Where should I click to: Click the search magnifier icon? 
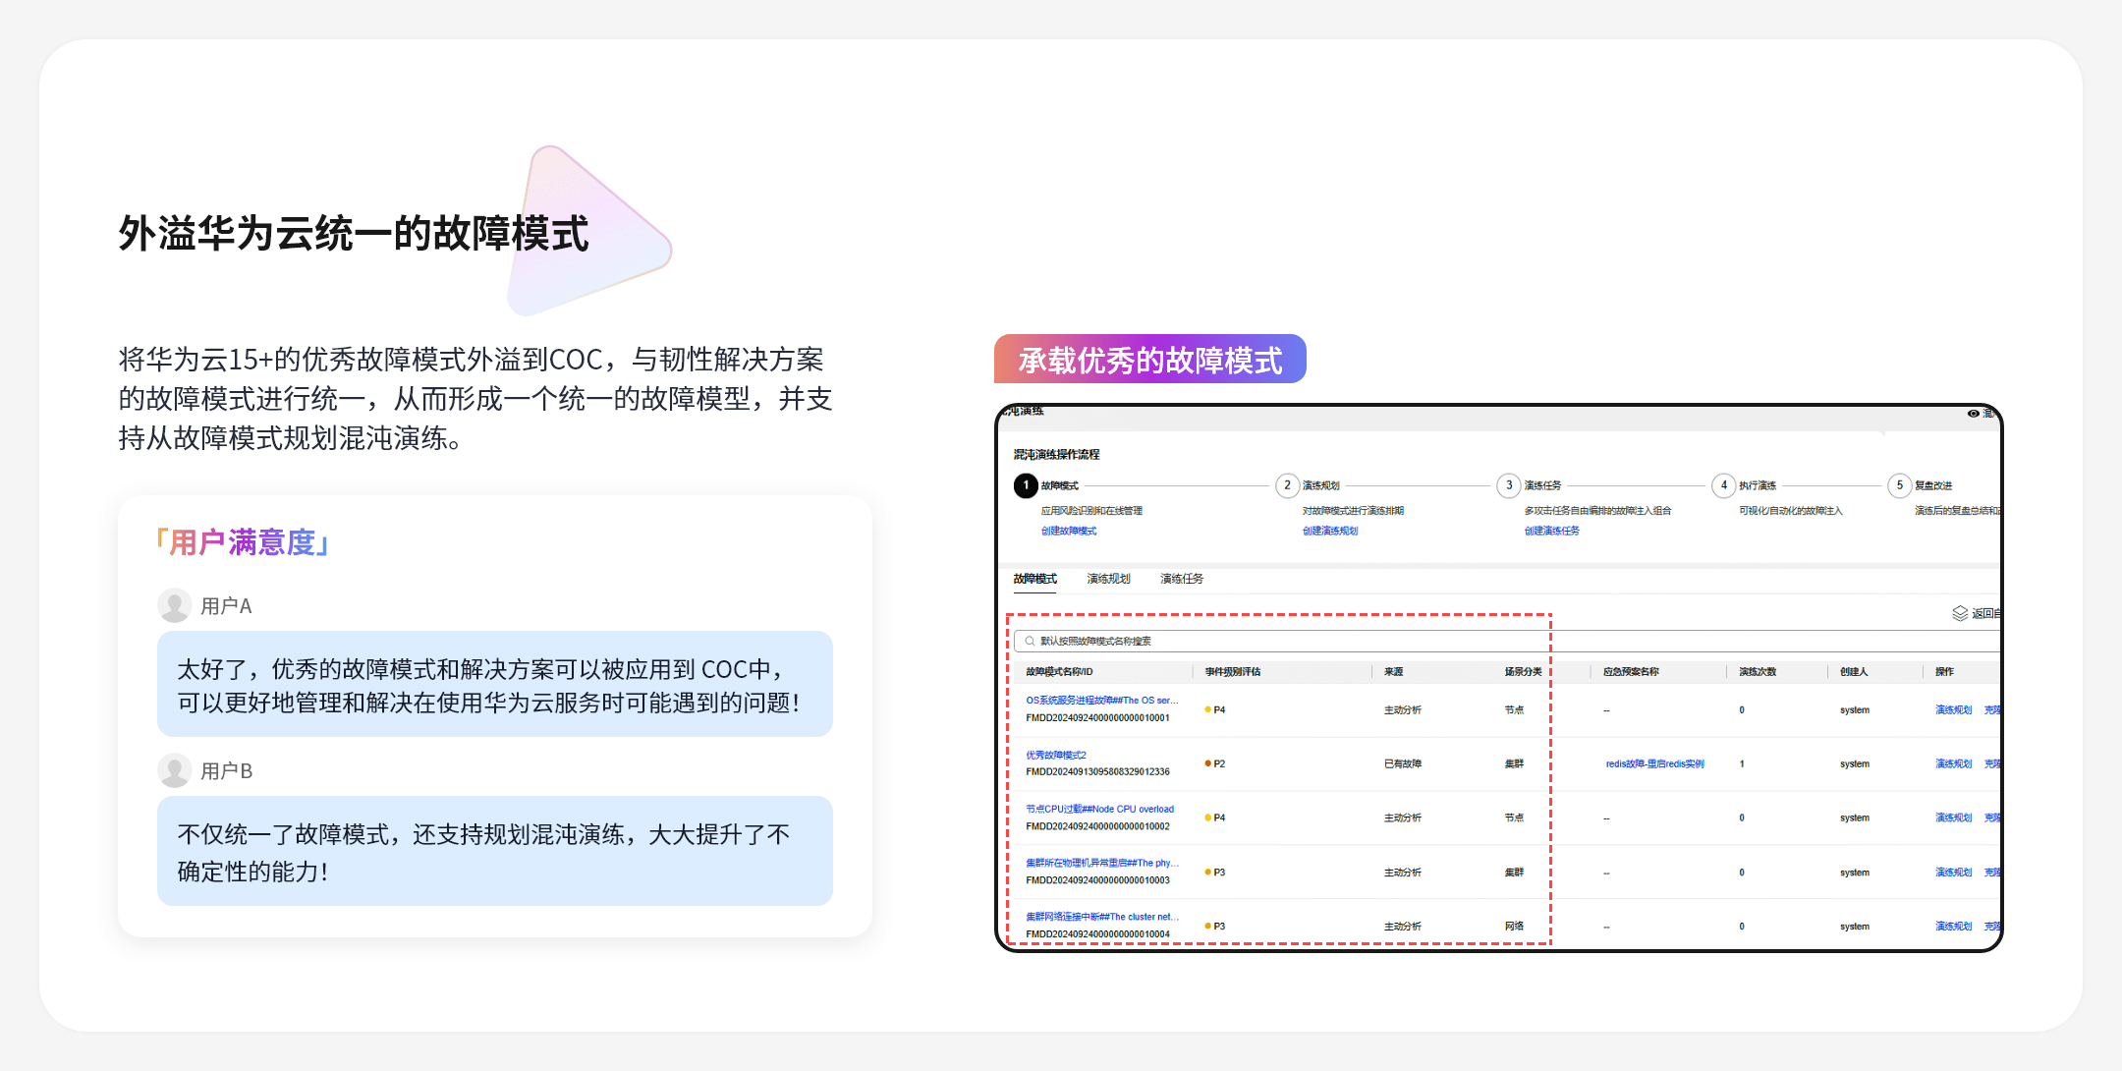(x=1030, y=642)
